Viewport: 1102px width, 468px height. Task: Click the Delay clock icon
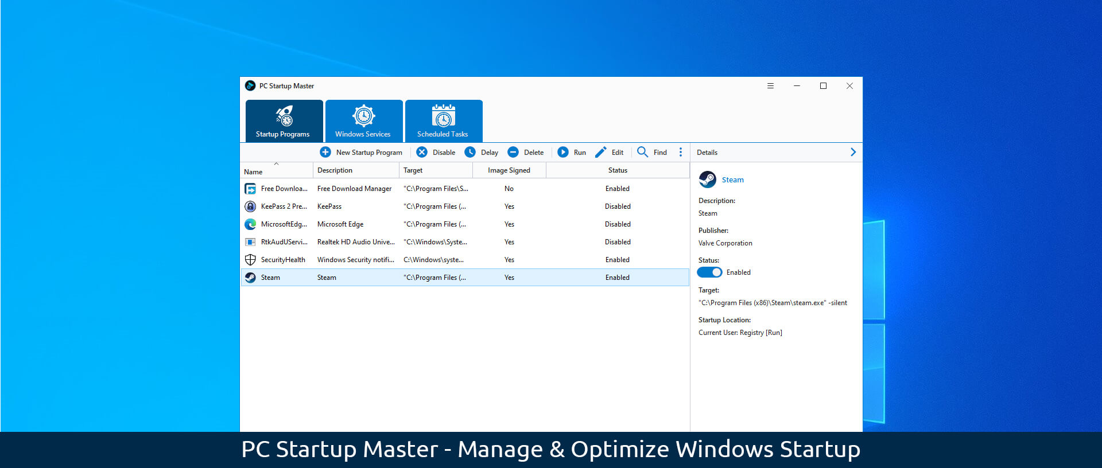(470, 152)
